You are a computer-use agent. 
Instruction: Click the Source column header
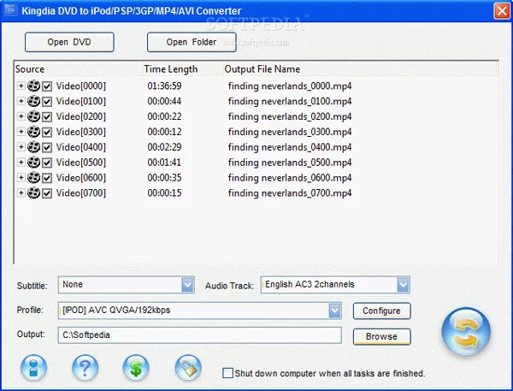[x=30, y=69]
